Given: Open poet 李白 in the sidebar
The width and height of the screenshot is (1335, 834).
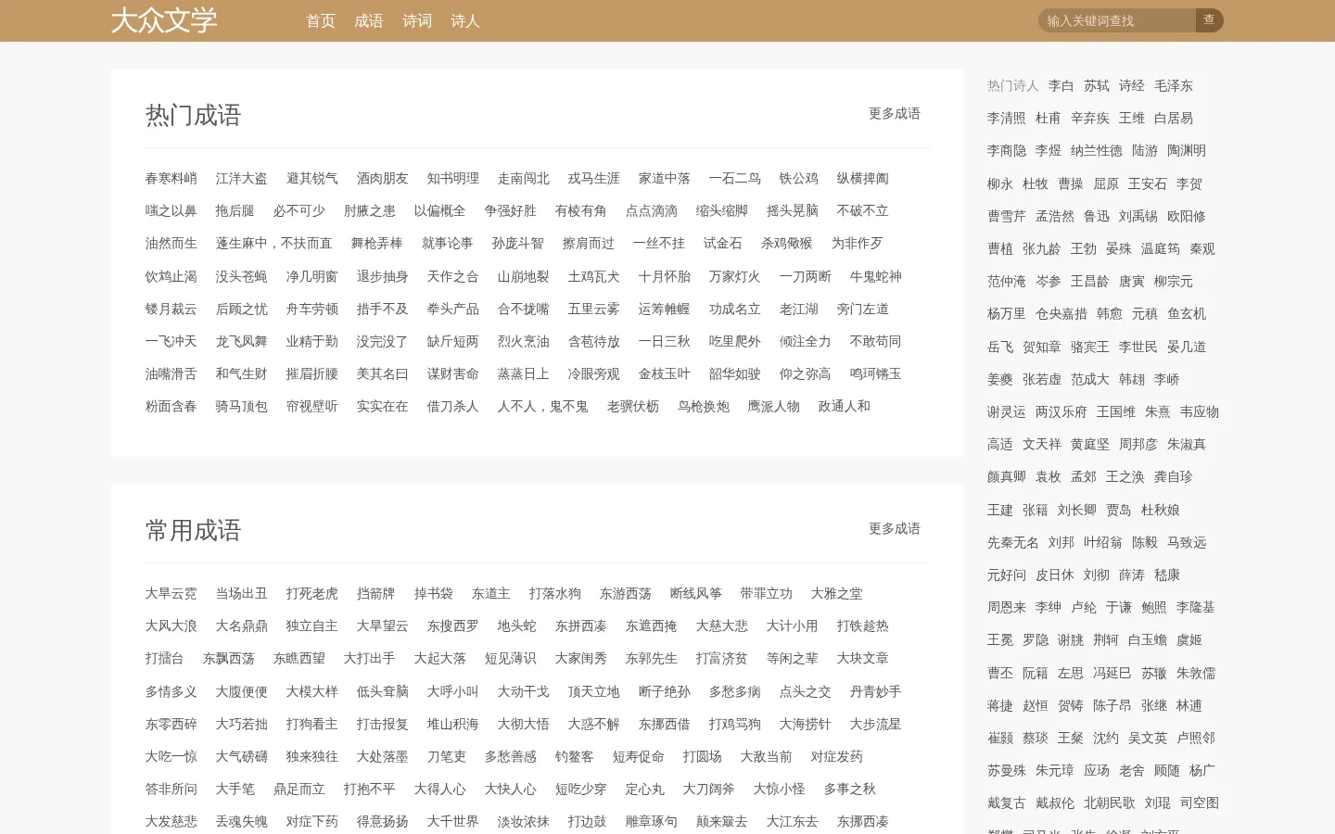Looking at the screenshot, I should (1062, 85).
